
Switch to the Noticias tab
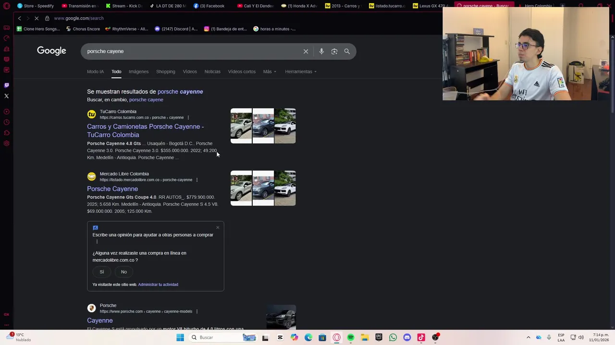click(212, 71)
